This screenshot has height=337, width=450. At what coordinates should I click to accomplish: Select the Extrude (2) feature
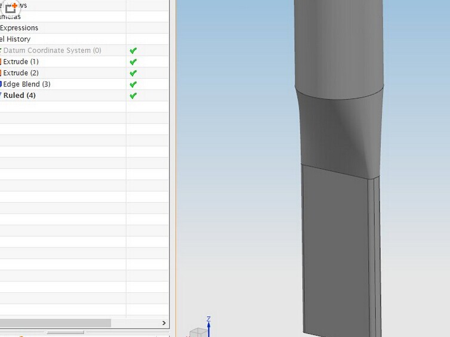[x=21, y=73]
